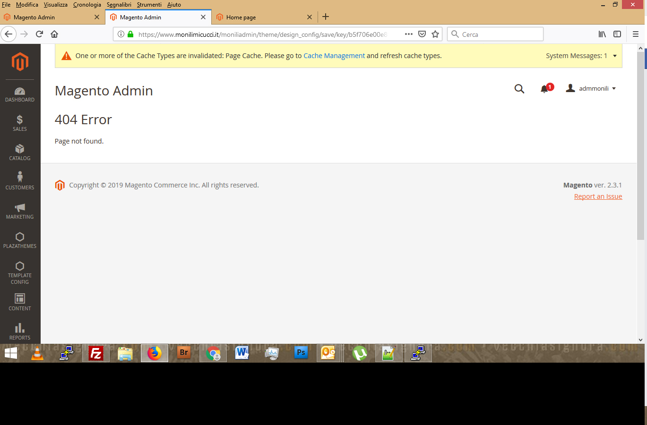The image size is (647, 425).
Task: Click the Magento logo above Dashboard
Action: (x=19, y=62)
